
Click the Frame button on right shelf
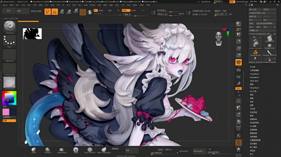[x=238, y=101]
